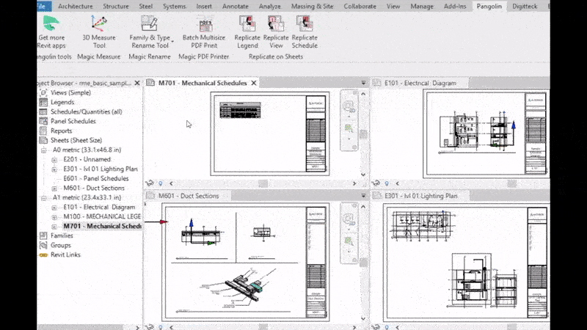Click zoom tool in M701 navigation bar
Viewport: 587px width, 330px height.
[x=349, y=129]
